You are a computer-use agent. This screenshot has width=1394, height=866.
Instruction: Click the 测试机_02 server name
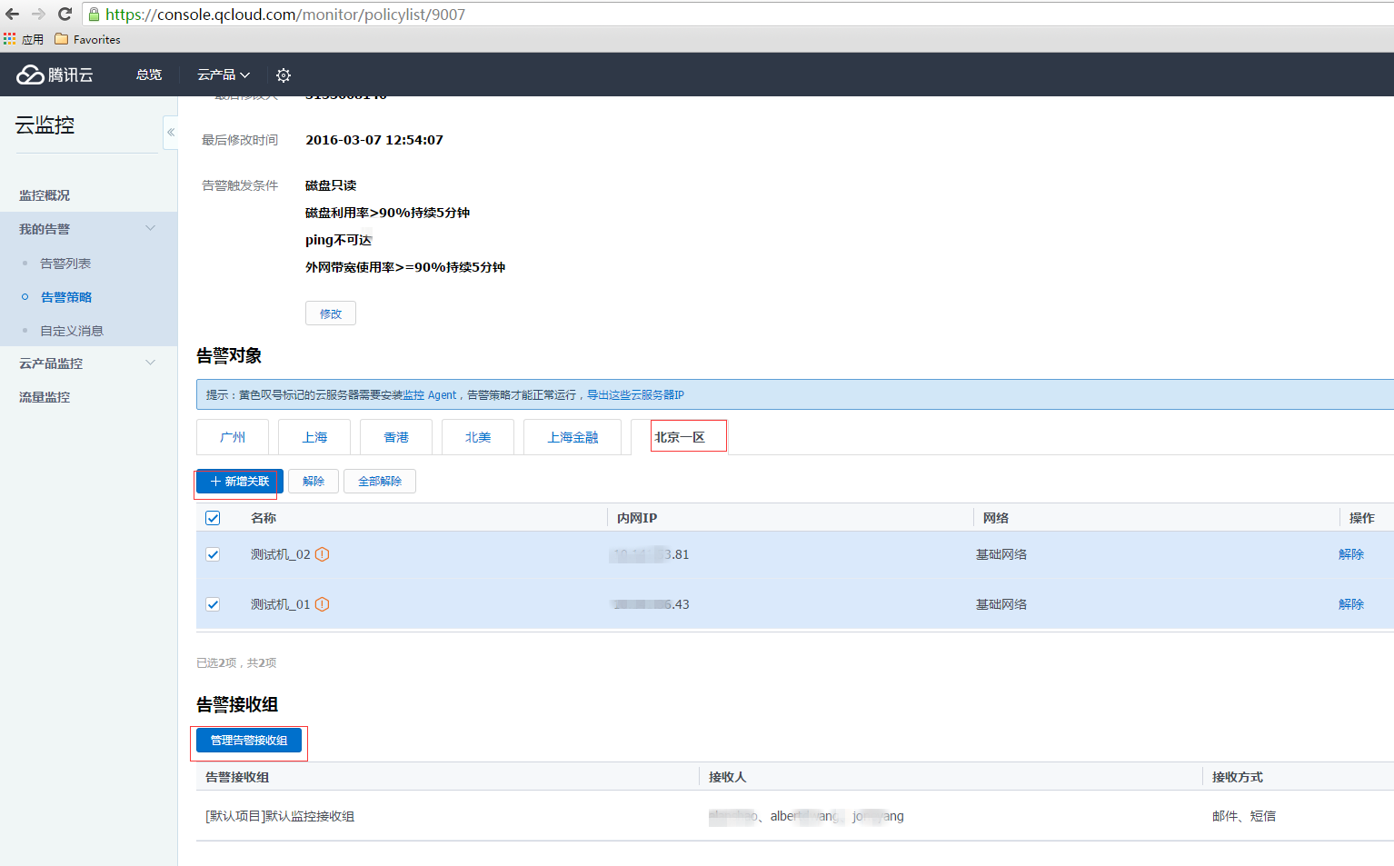(x=281, y=554)
